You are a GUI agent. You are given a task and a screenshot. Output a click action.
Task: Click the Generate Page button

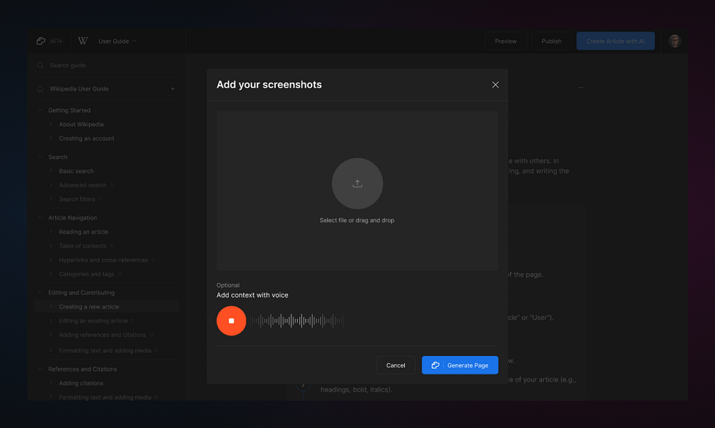pyautogui.click(x=460, y=365)
